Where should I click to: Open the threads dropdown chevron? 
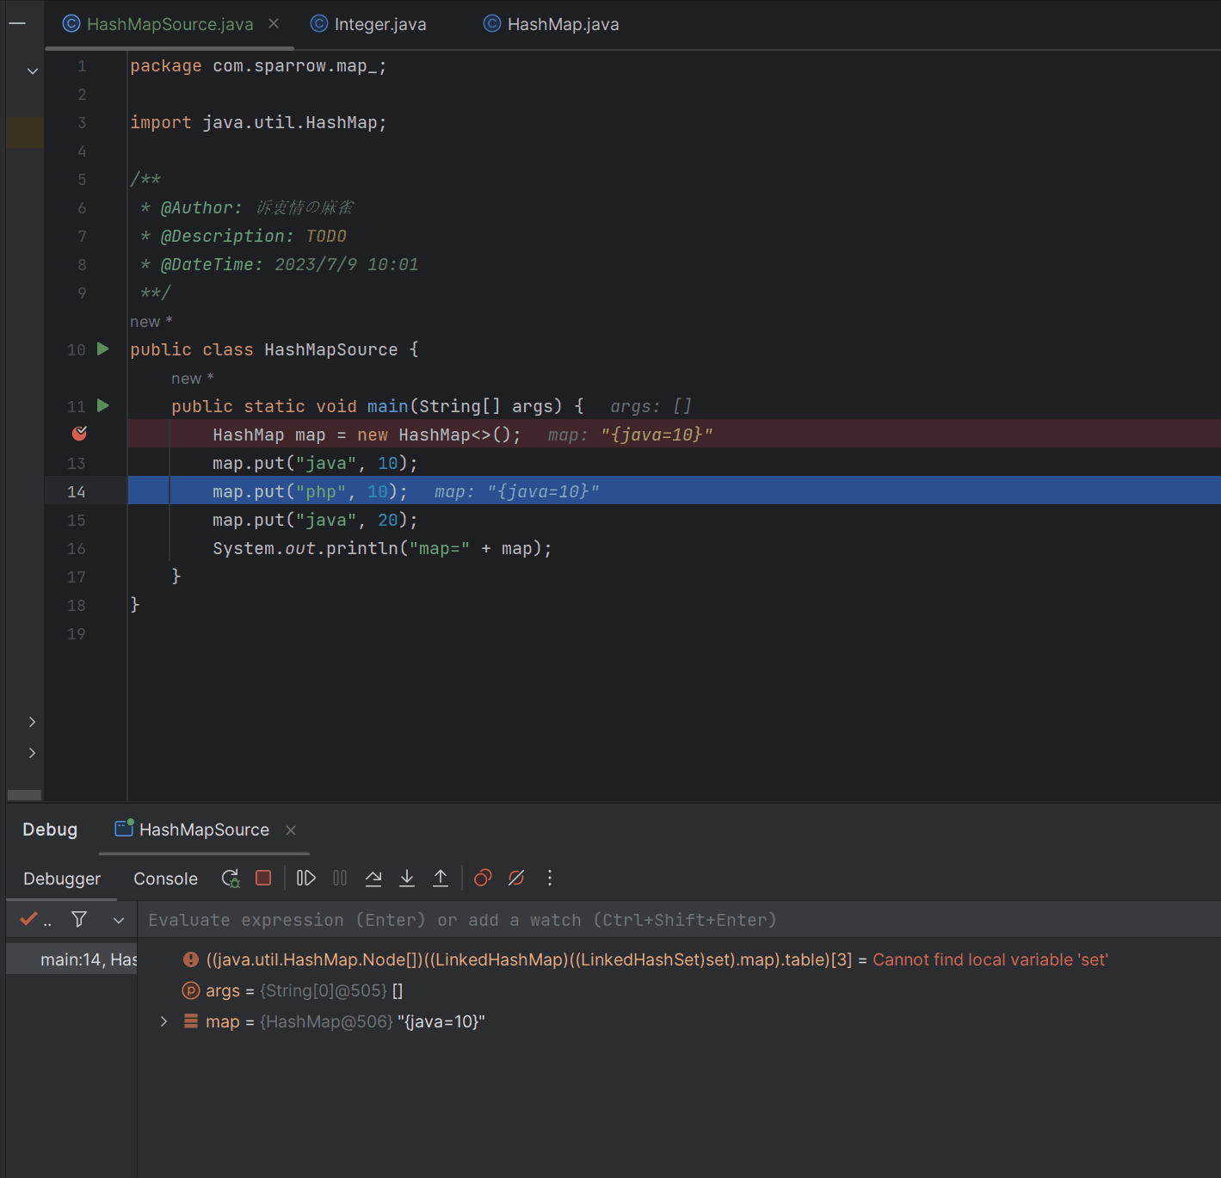[x=119, y=921]
